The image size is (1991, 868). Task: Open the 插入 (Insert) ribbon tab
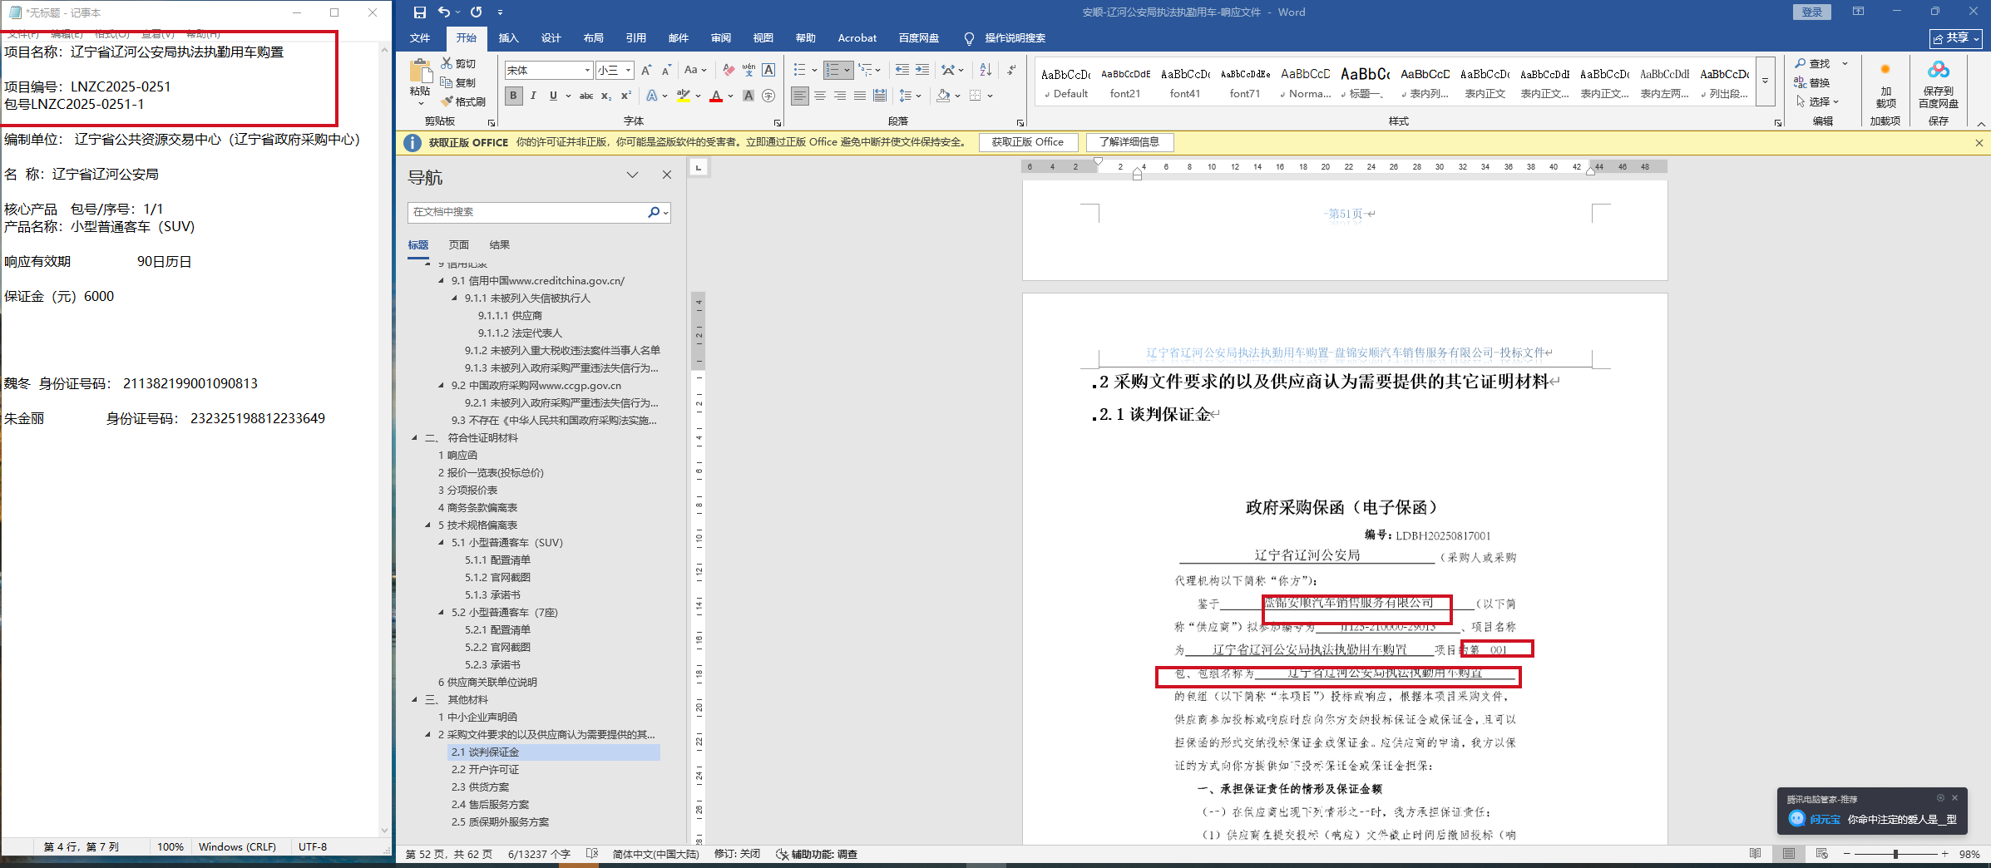508,38
